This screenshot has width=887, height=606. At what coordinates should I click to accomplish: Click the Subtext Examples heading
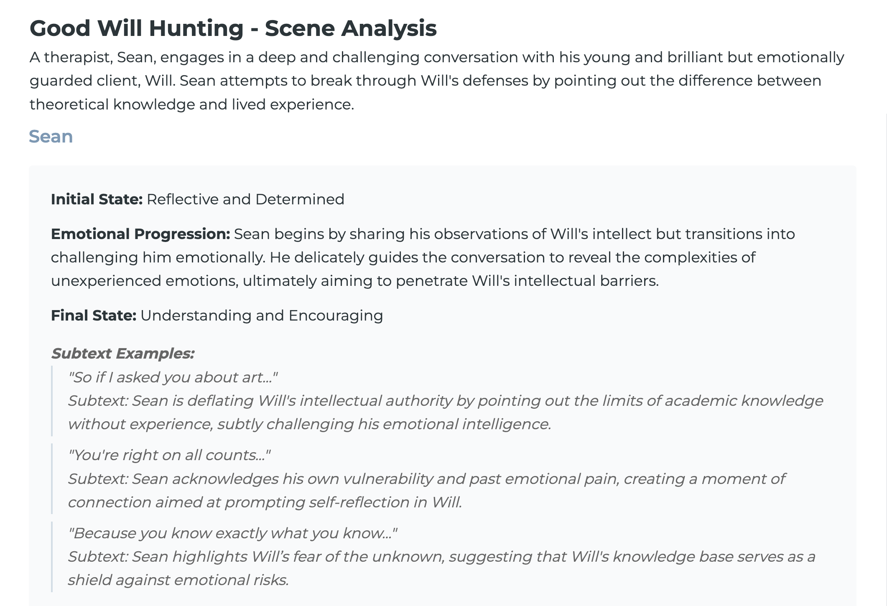(x=123, y=354)
